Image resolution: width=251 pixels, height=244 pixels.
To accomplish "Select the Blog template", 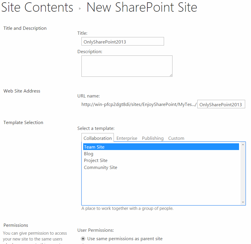I will tap(161, 154).
